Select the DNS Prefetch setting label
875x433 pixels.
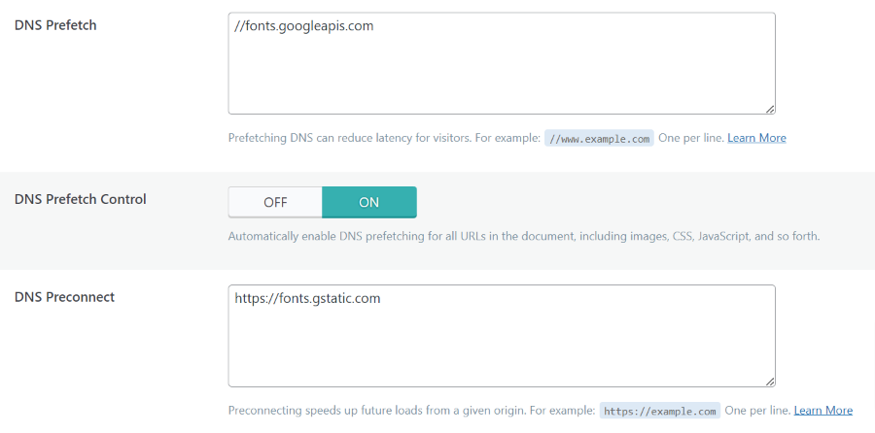(55, 25)
